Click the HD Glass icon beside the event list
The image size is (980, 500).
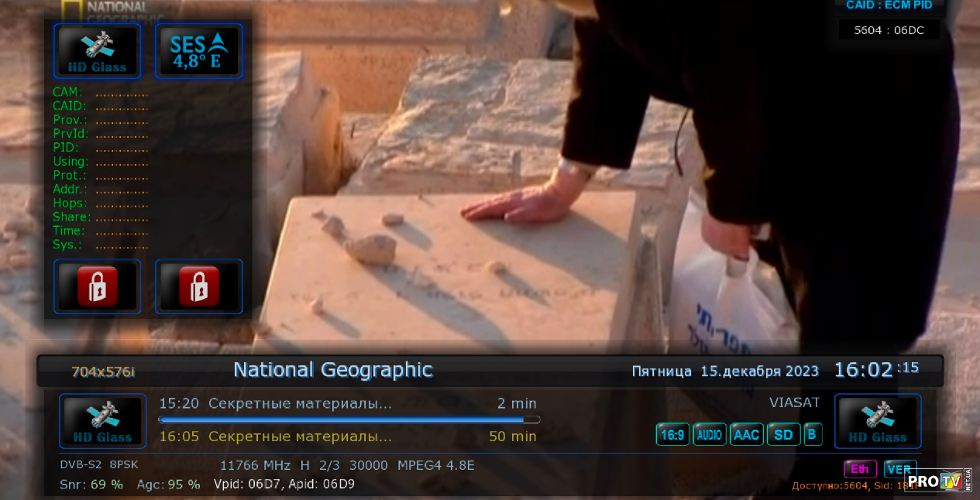103,421
